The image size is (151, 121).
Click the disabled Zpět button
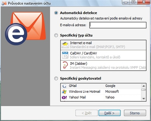(87, 113)
